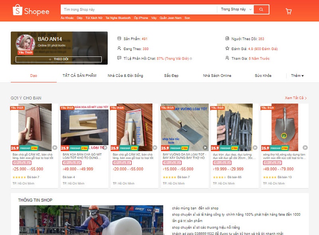Open 'Xem Tất Cả' product list
Screen dimensions: 319x235
click(295, 98)
